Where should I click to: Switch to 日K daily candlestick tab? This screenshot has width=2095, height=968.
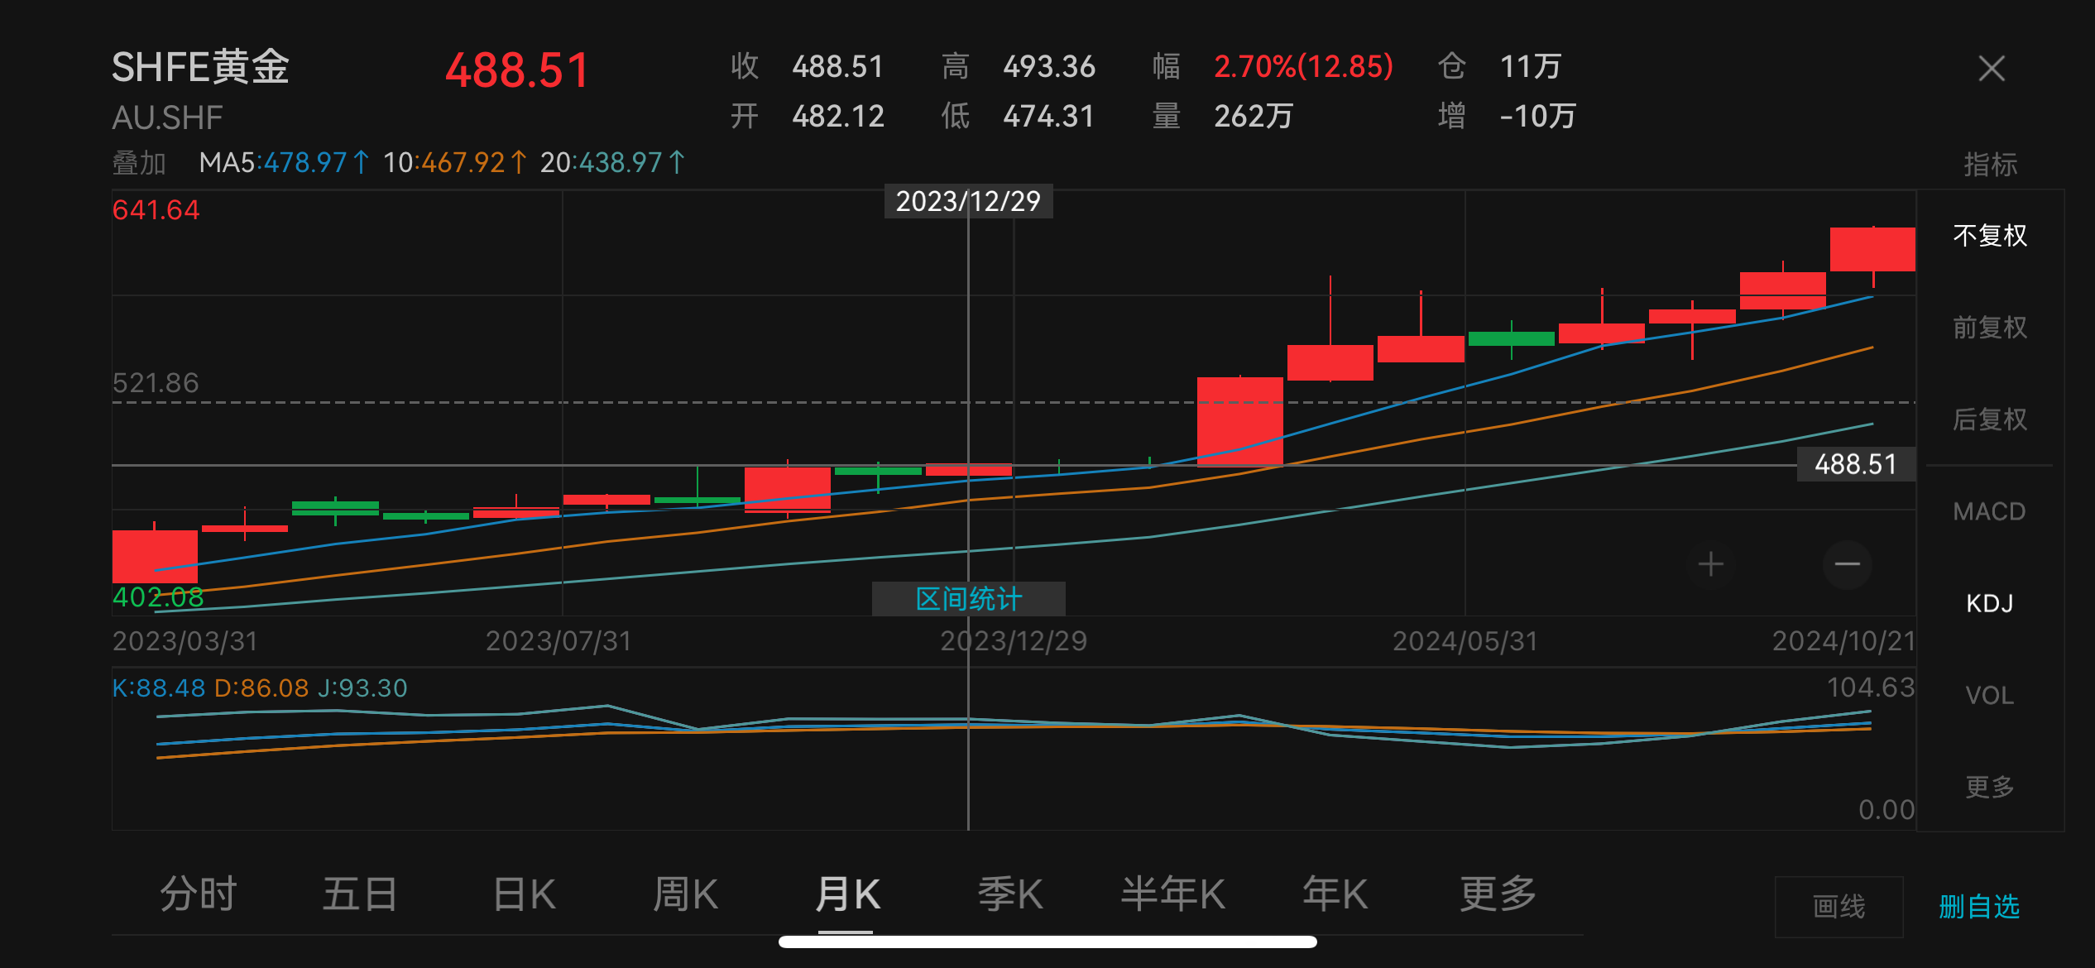click(x=523, y=894)
